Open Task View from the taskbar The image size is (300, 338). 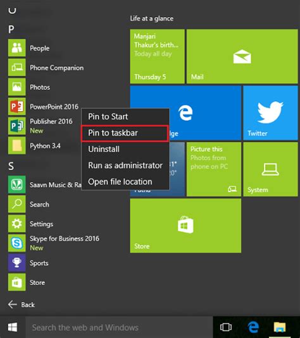click(x=226, y=327)
